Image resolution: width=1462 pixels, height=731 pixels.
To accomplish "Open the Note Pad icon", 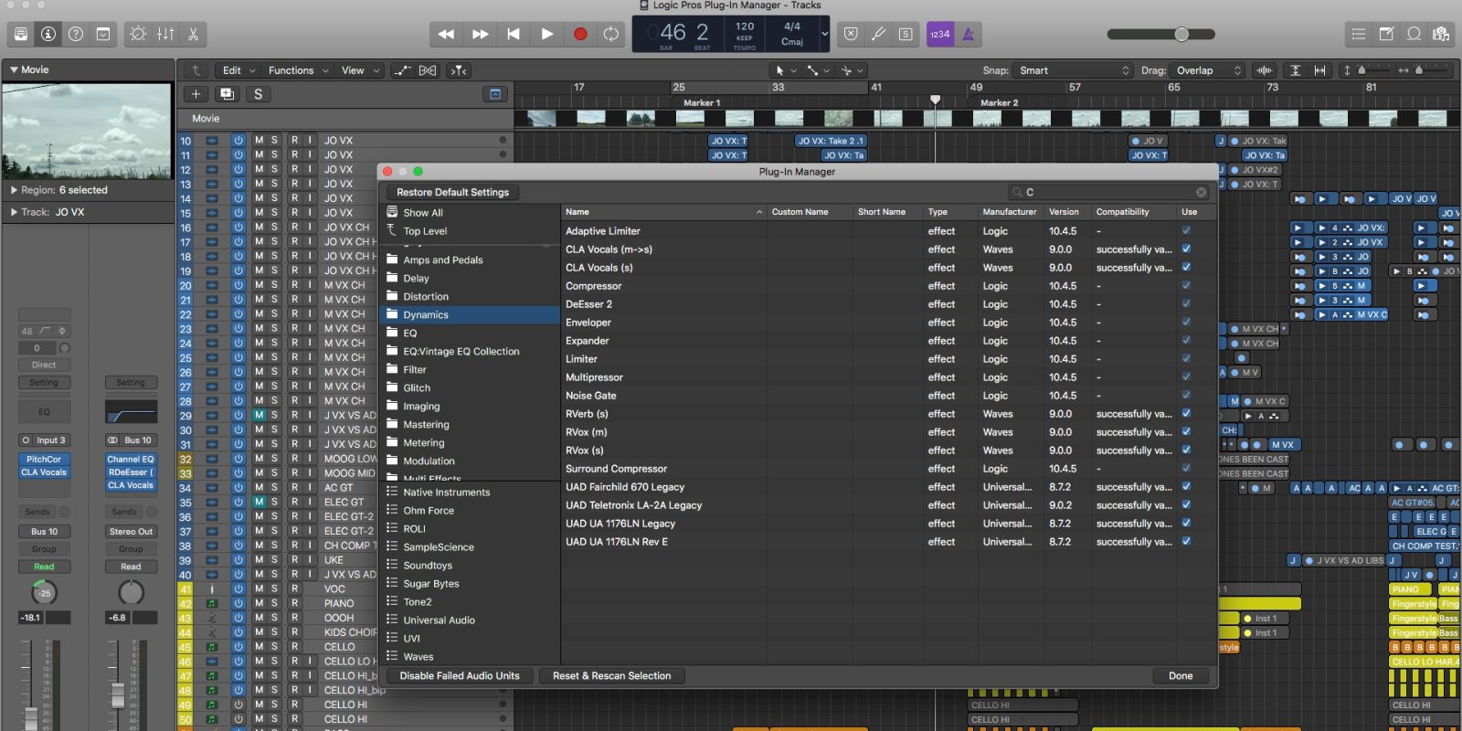I will (x=1386, y=34).
